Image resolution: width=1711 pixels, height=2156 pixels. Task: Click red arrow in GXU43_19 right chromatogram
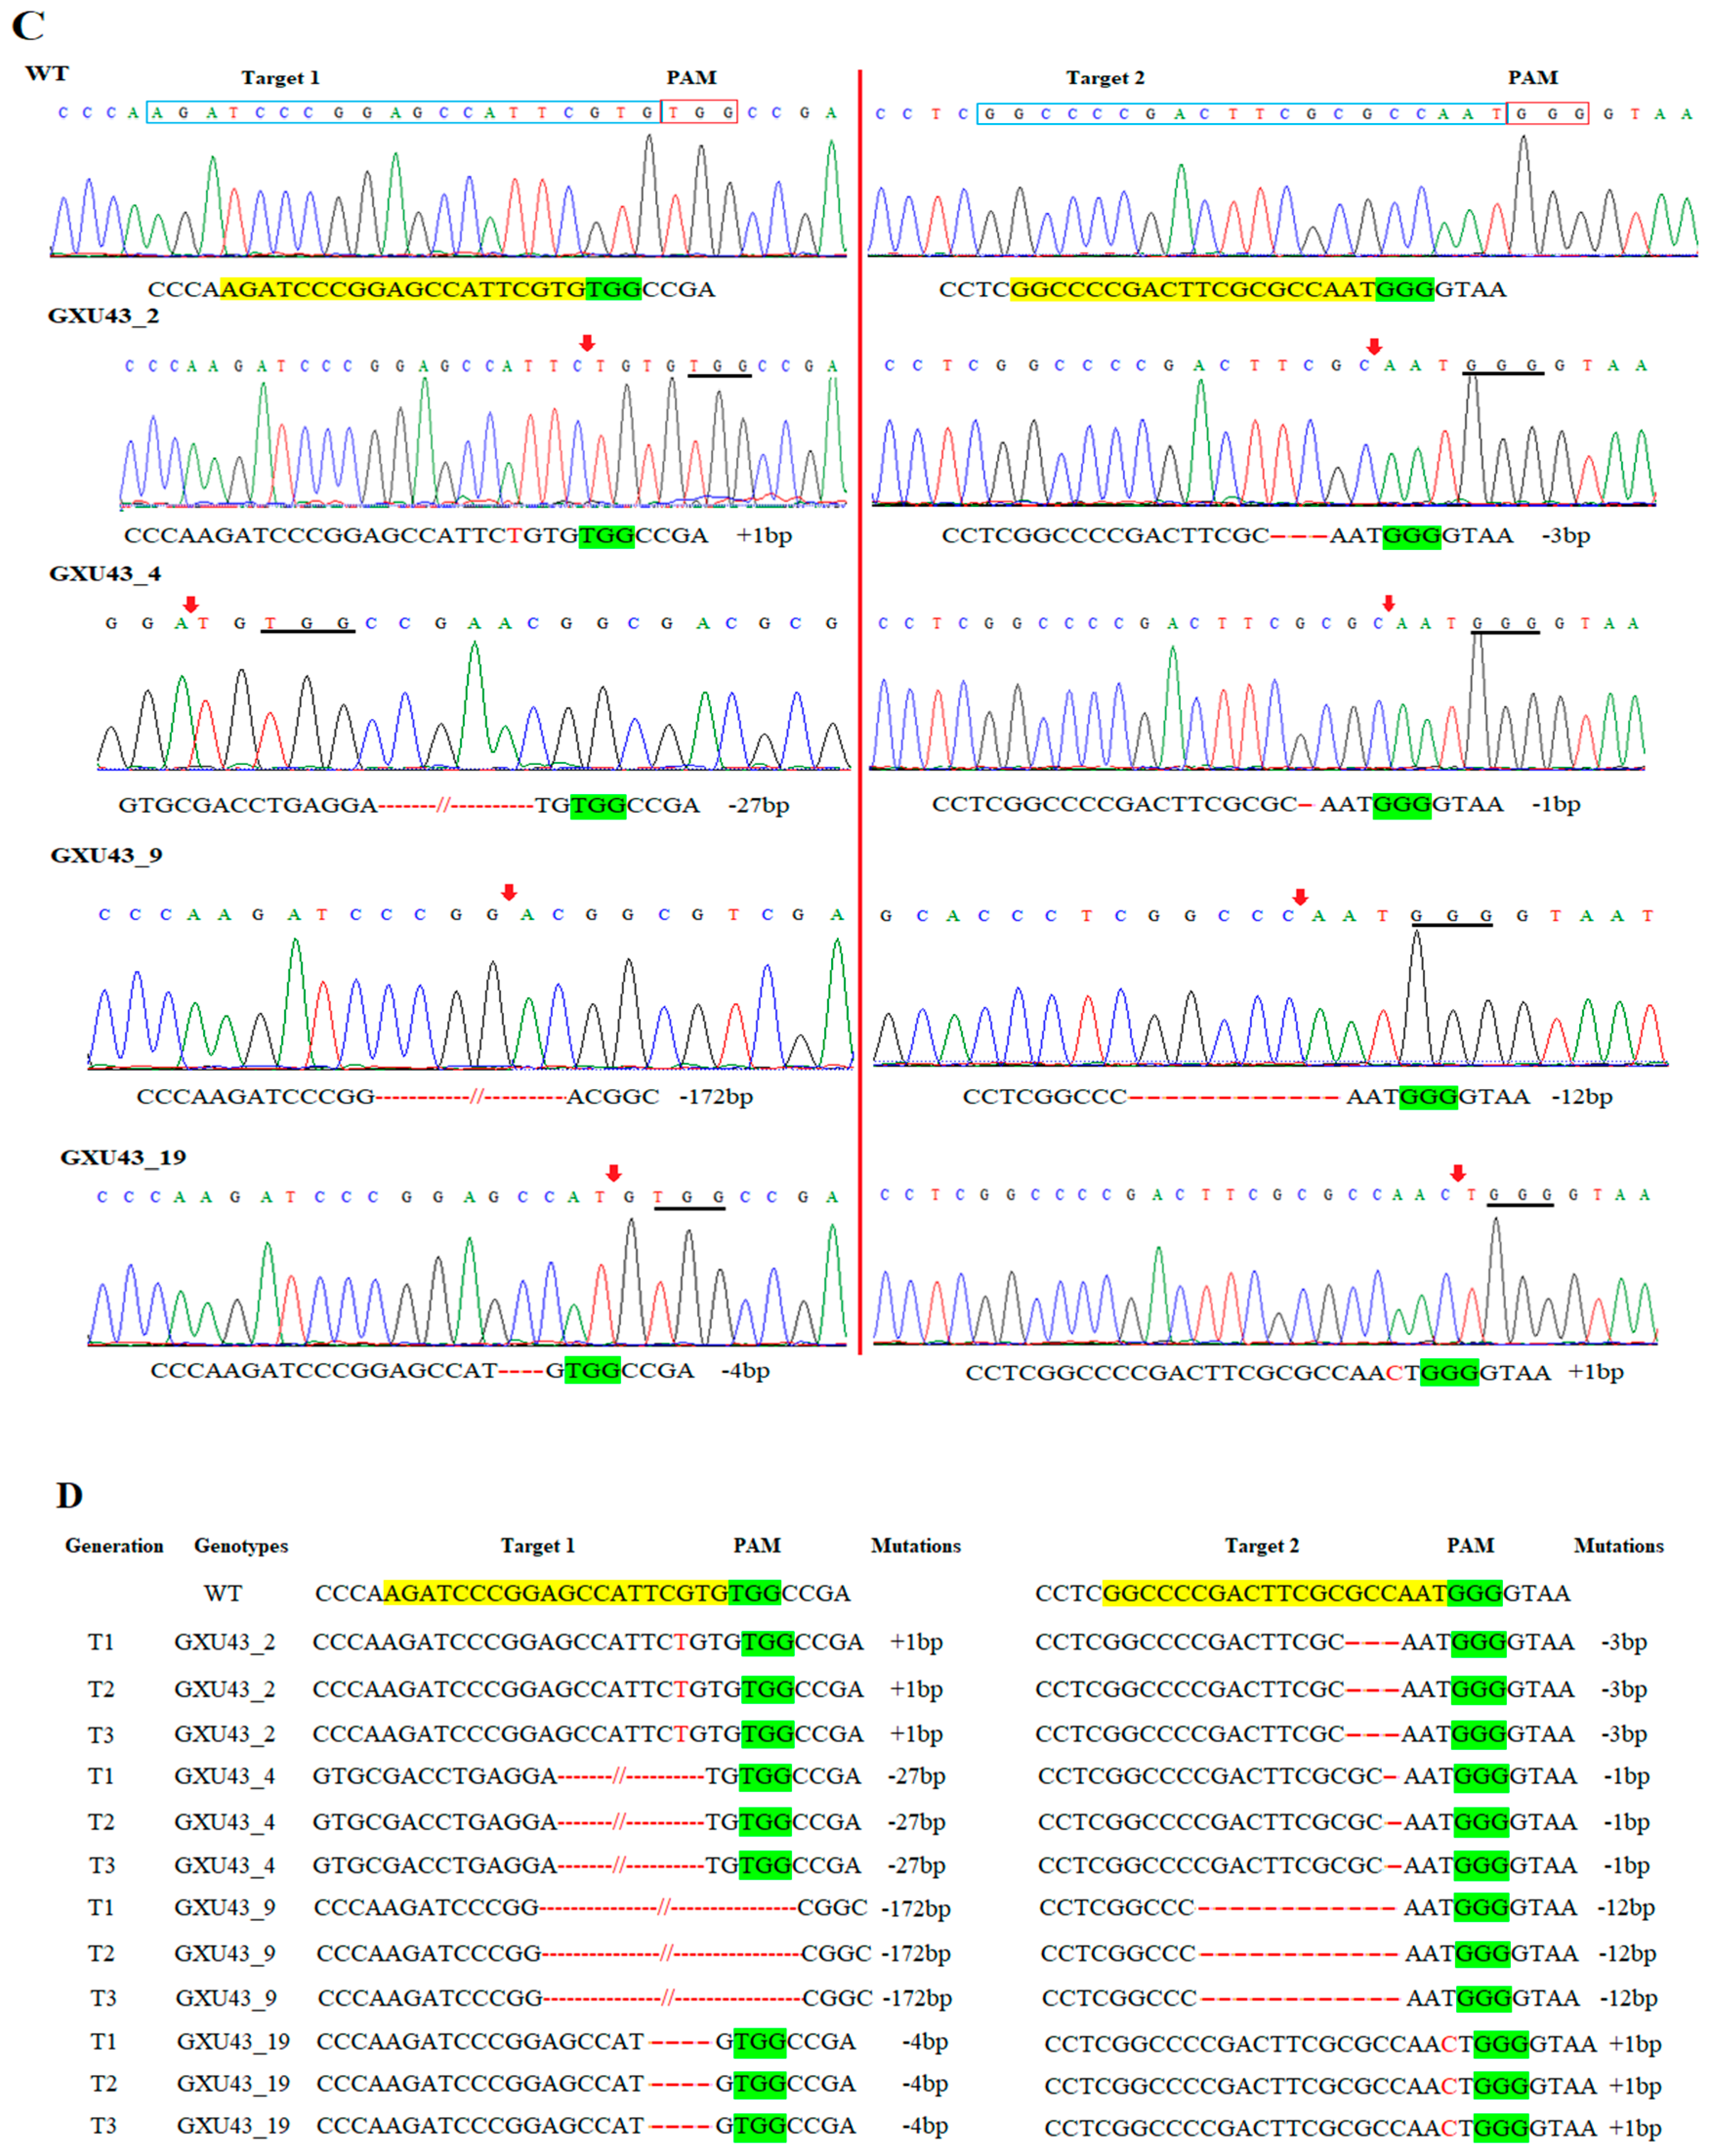[x=1458, y=1173]
